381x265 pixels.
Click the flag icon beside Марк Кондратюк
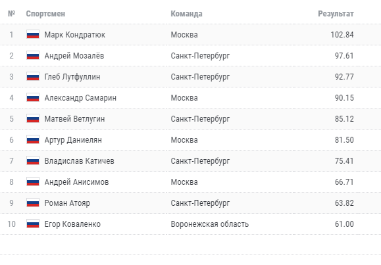33,34
